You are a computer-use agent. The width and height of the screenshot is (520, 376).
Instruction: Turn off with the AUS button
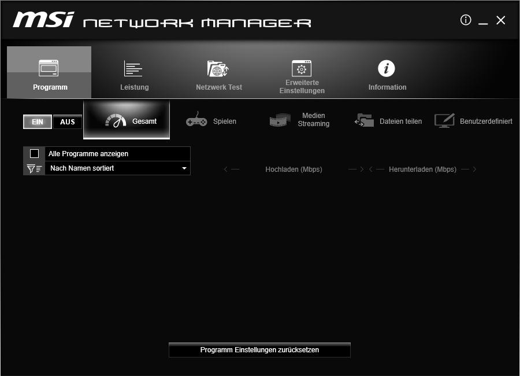(x=68, y=122)
